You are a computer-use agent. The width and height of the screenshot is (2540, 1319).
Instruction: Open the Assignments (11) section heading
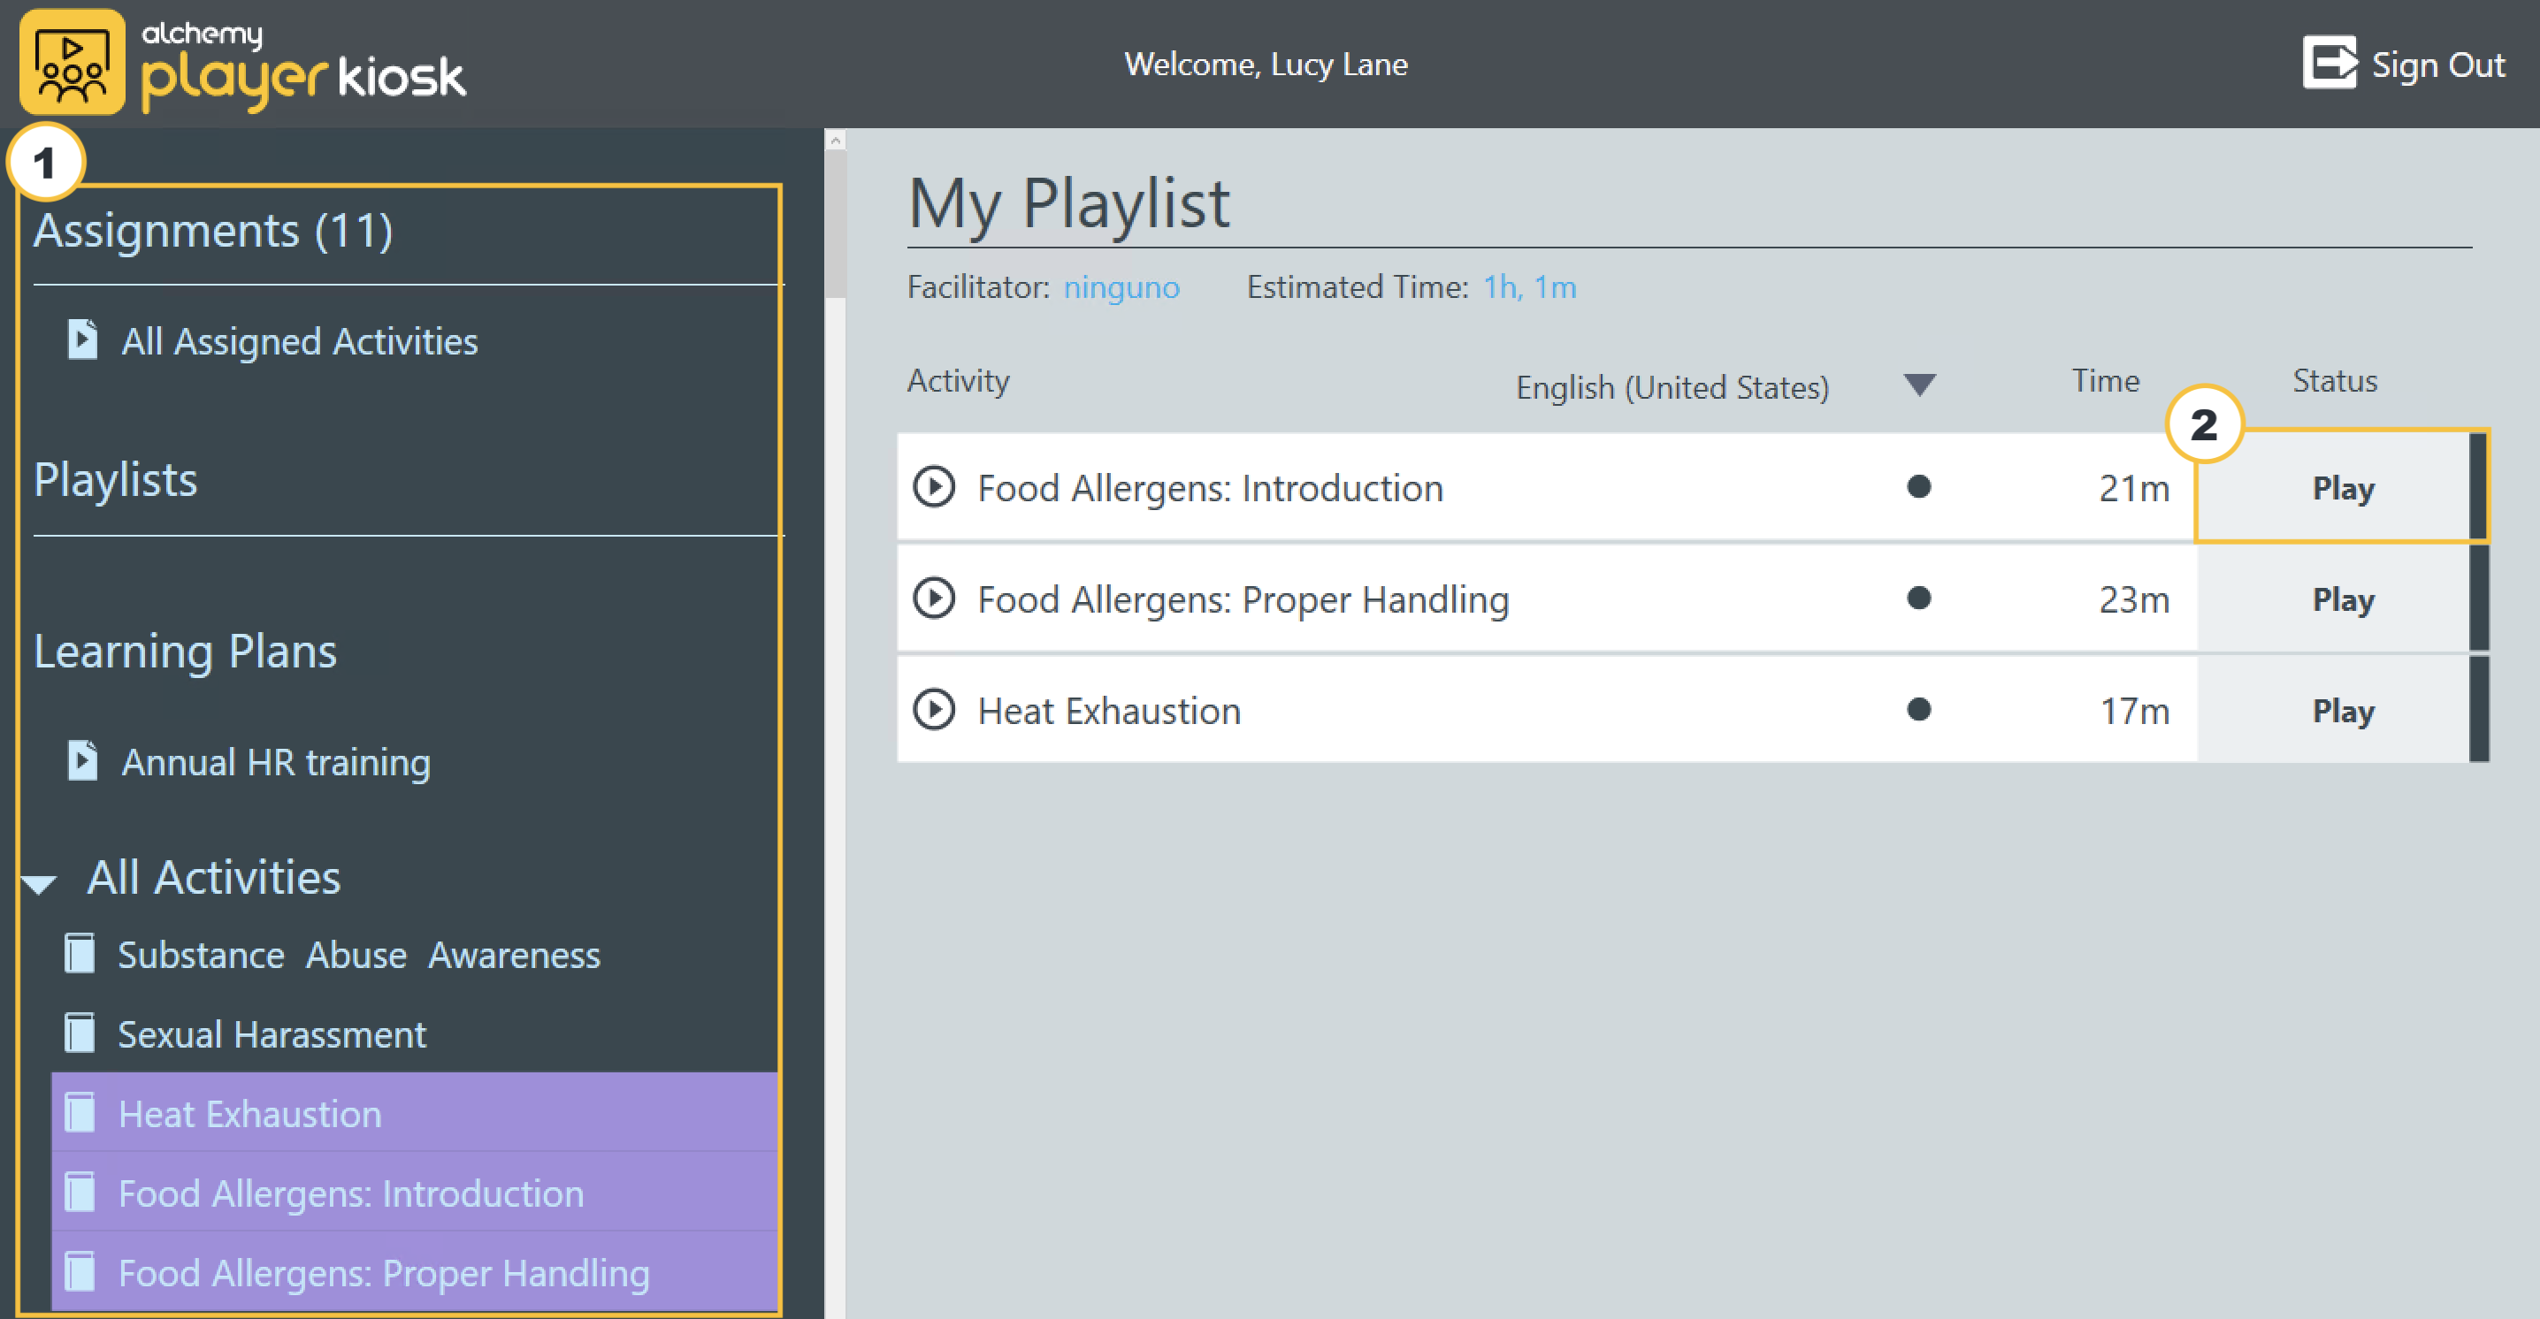213,231
